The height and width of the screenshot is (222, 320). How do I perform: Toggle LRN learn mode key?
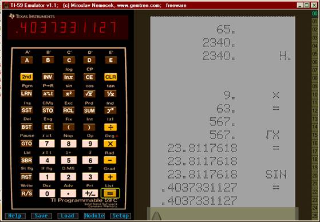26,94
